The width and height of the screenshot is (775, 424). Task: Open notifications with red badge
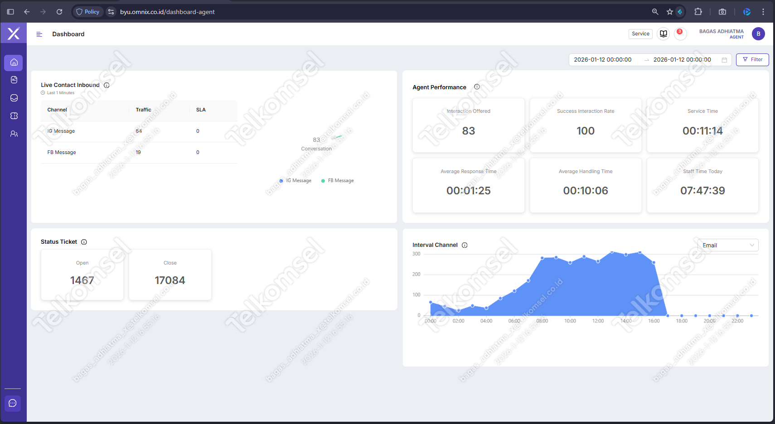(680, 34)
